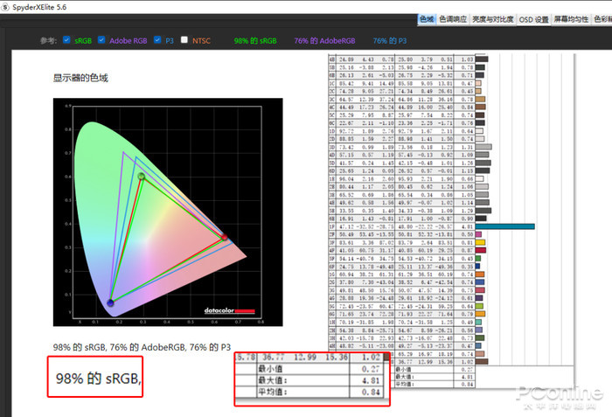Click the blue "76% 的 P3" header text

pyautogui.click(x=390, y=40)
